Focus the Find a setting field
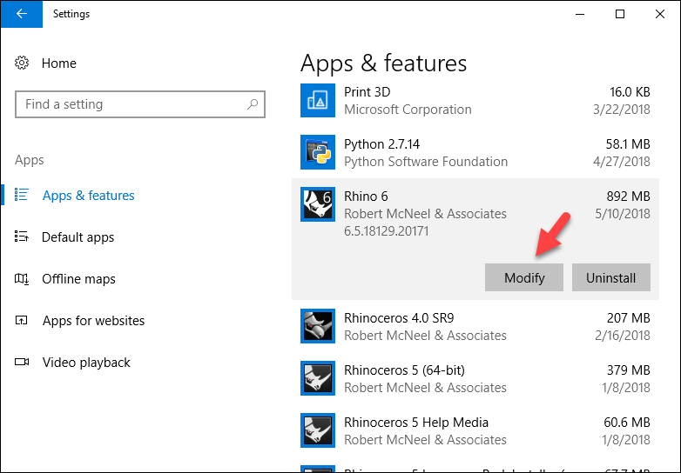Viewport: 681px width, 473px height. [x=140, y=104]
